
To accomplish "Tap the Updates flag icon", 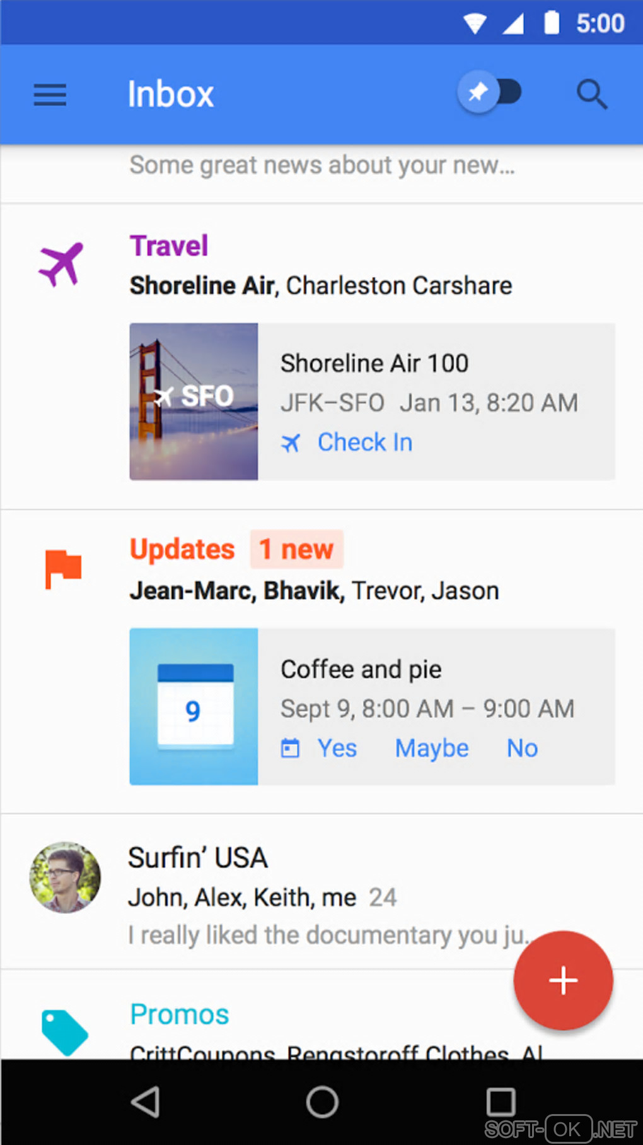I will (63, 568).
